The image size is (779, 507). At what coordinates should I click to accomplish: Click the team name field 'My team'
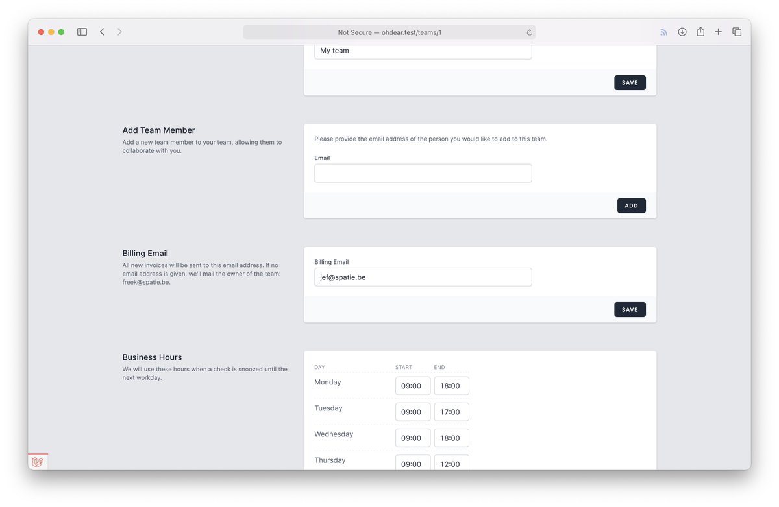pos(423,51)
